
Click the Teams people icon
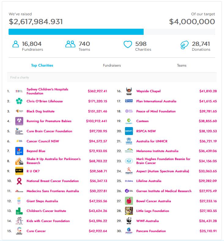(70, 45)
